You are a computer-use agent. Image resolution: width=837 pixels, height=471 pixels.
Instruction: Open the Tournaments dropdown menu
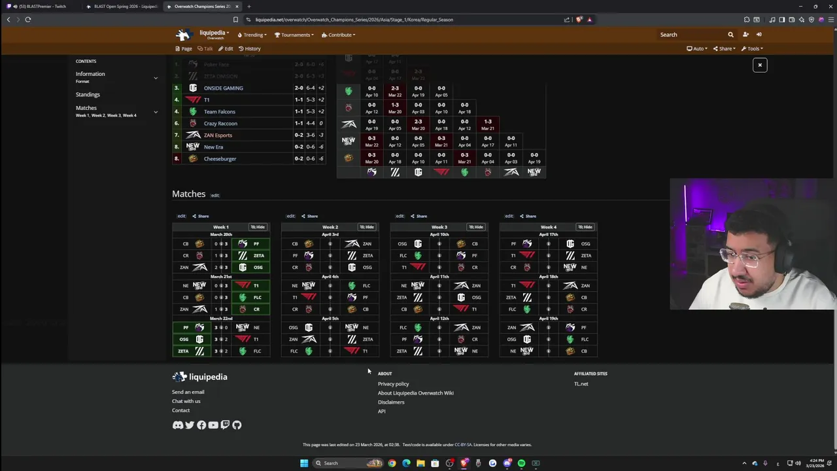point(294,35)
